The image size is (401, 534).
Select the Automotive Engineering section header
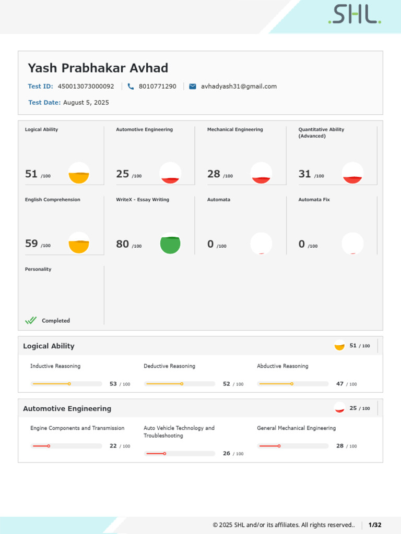[x=67, y=409]
